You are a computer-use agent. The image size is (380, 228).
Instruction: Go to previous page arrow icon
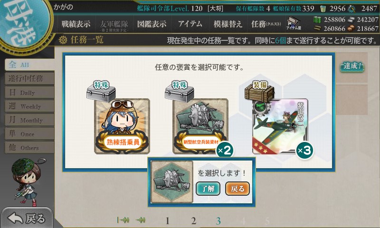tap(141, 220)
